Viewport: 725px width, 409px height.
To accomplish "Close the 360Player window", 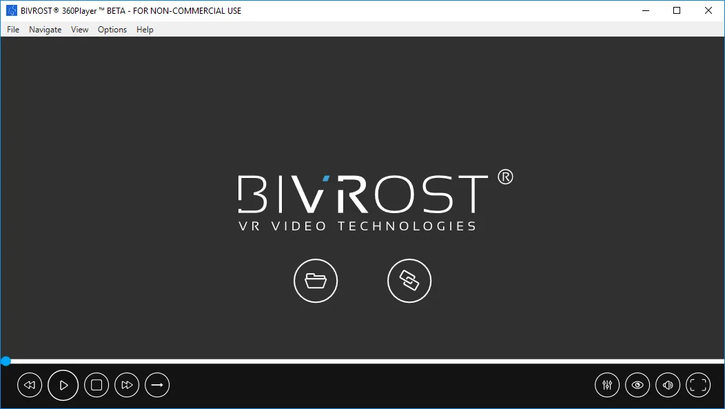I will pos(708,10).
